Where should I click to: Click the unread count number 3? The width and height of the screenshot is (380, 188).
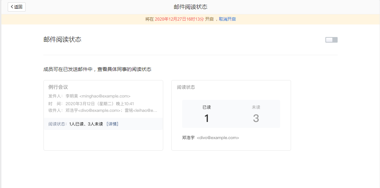pyautogui.click(x=256, y=118)
